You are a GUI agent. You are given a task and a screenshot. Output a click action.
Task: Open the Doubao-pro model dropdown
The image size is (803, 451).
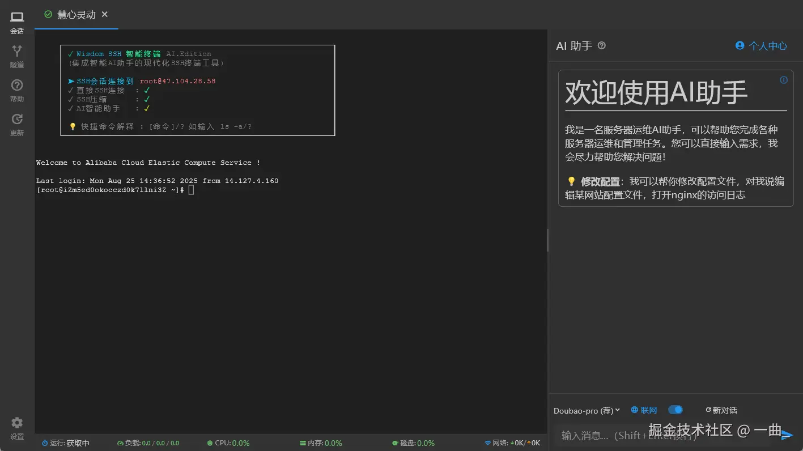point(586,410)
